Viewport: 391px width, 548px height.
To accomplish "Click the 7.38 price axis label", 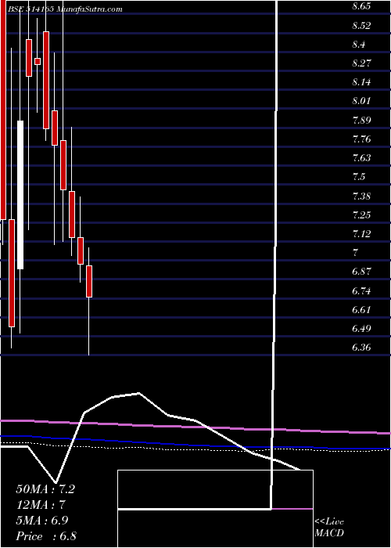I will click(361, 196).
